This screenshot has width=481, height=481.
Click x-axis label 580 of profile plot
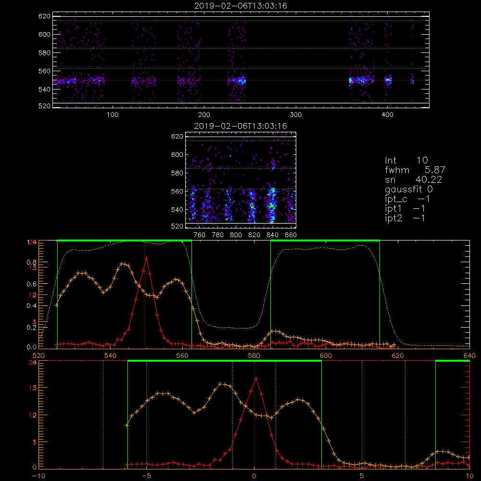click(254, 355)
